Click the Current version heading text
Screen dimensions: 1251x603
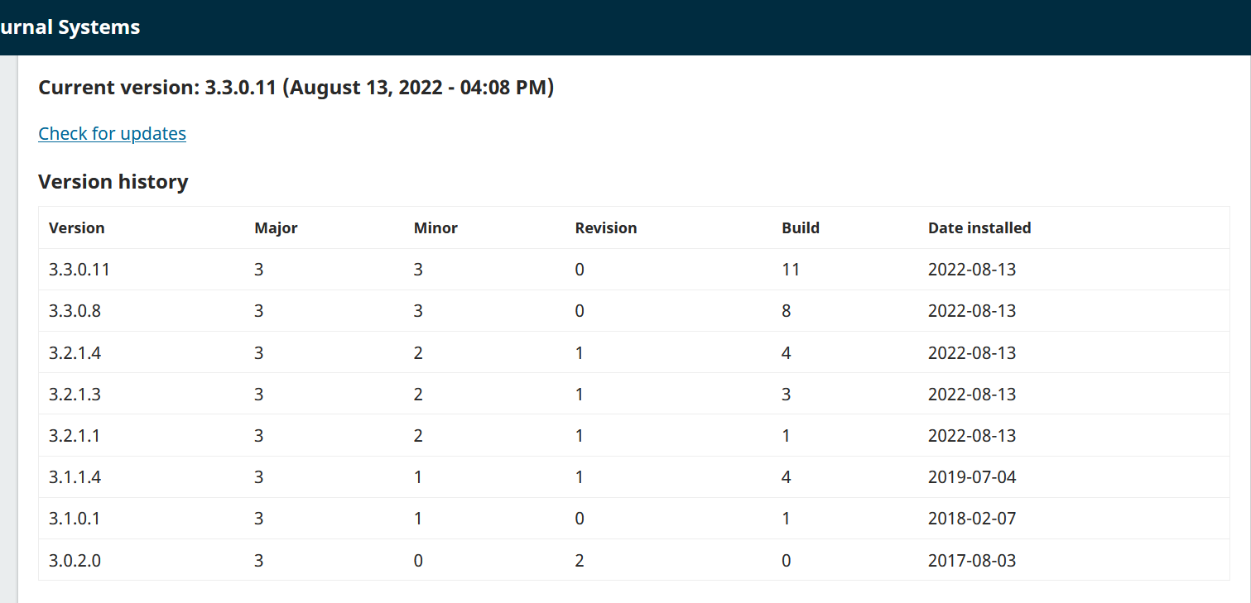(x=296, y=87)
